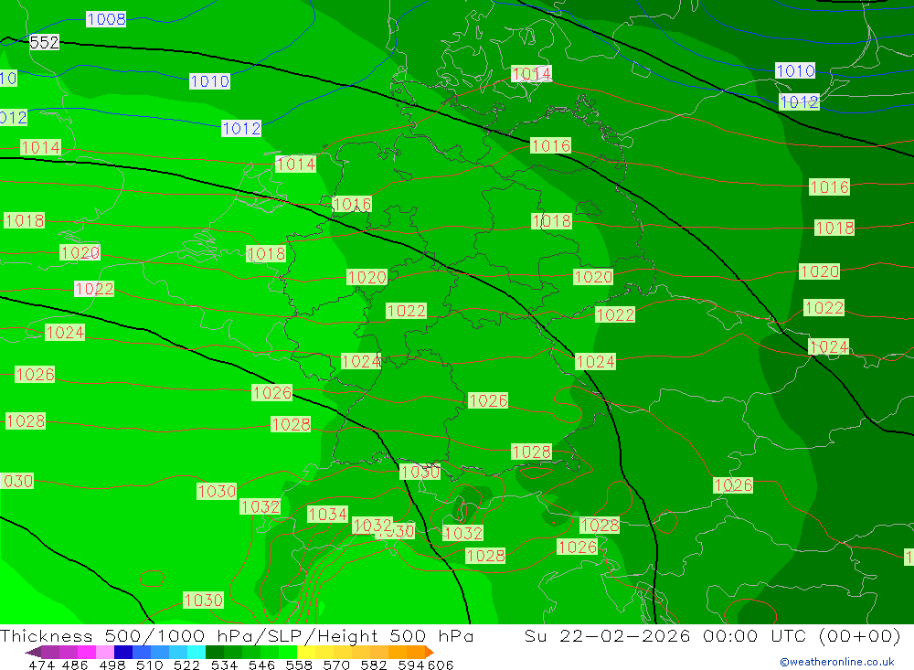Click the 522 legend value

point(186,665)
